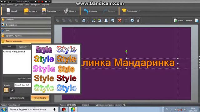The width and height of the screenshot is (200, 112).
Task: Click the Добавить текст button
Action: tap(17, 78)
